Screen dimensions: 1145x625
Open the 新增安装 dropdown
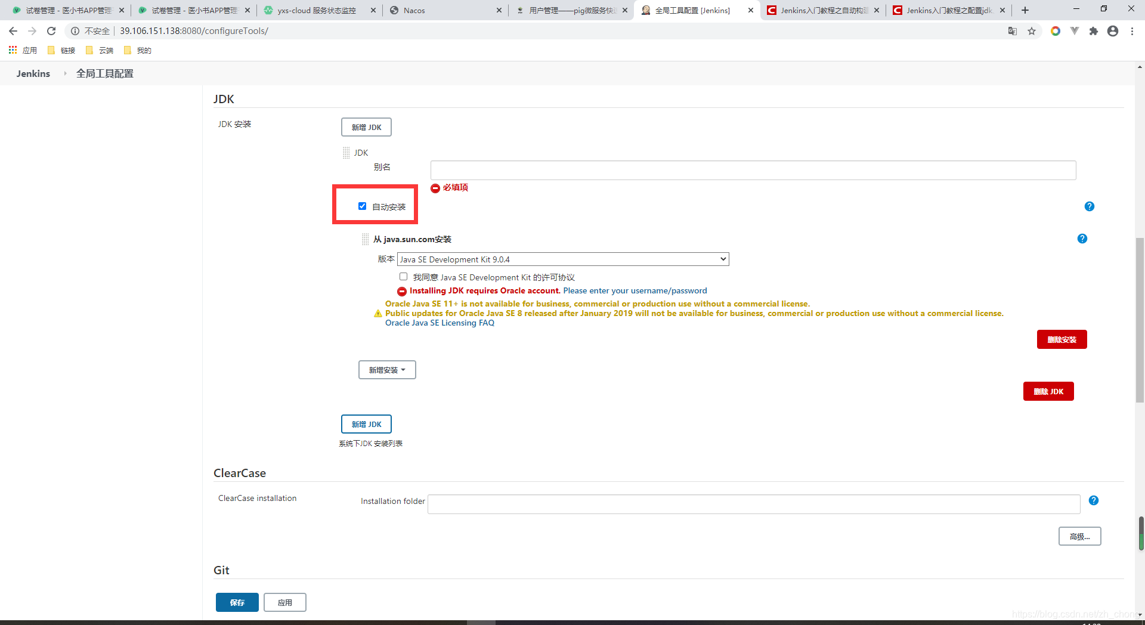tap(387, 370)
